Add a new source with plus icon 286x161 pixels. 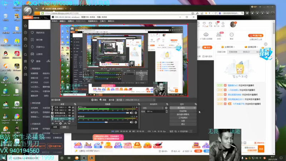[53, 123]
